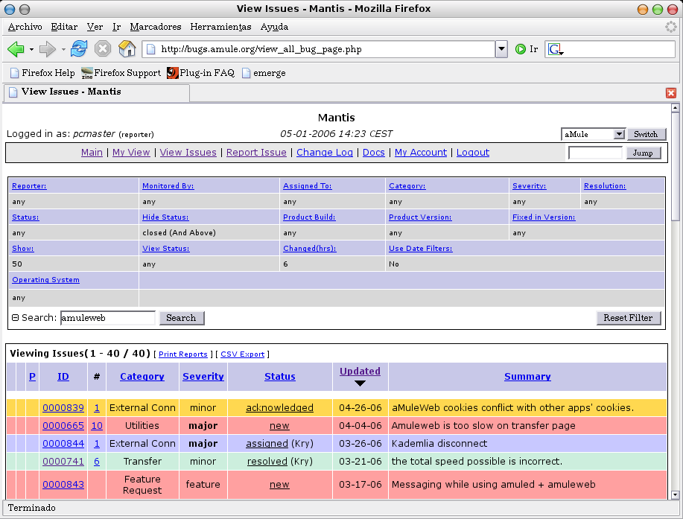The image size is (683, 519).
Task: Open the Report Issue link
Action: coord(256,153)
